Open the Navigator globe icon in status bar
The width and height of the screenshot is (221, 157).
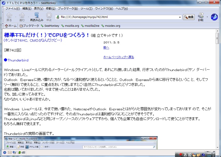coord(5,152)
